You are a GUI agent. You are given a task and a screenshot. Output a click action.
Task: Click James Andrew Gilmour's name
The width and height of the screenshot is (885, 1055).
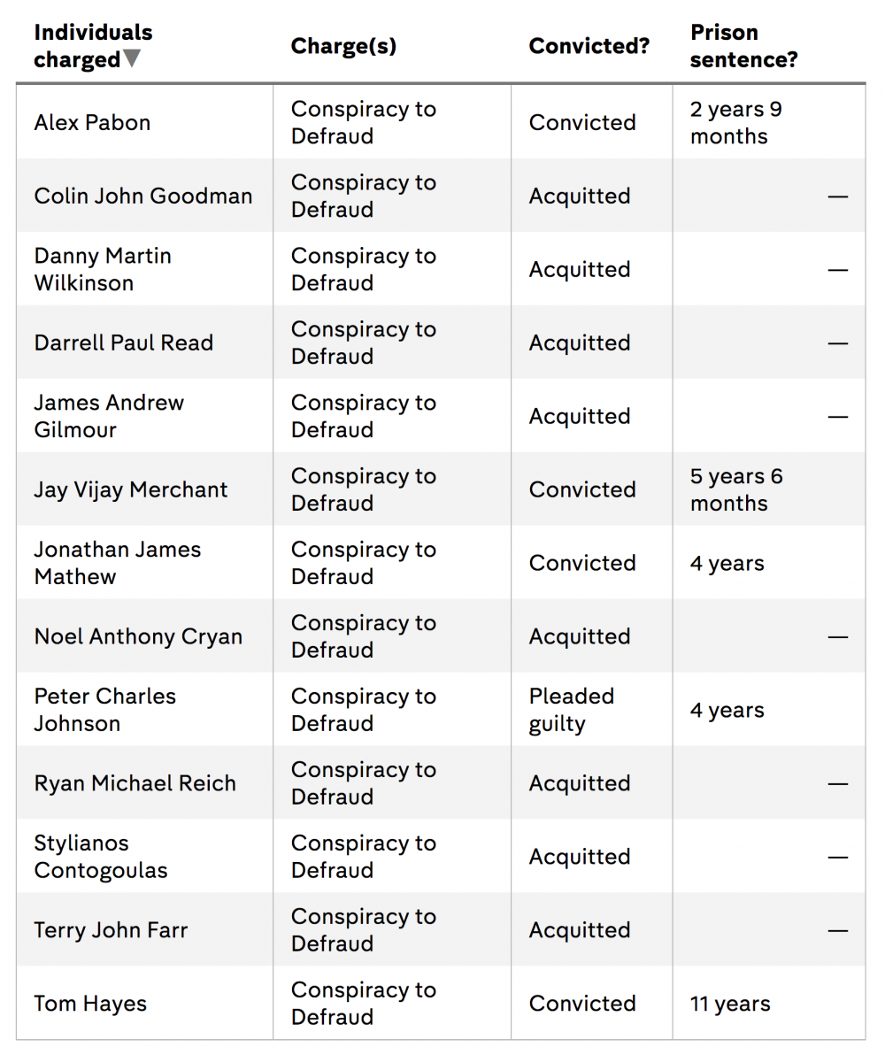point(109,416)
